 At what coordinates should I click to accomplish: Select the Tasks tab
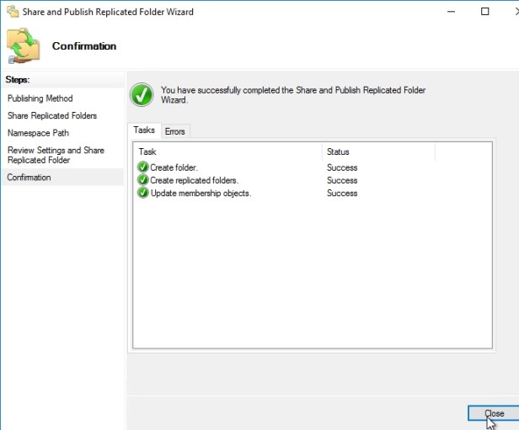click(x=144, y=130)
